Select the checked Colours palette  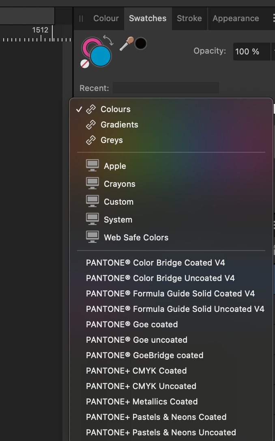click(116, 109)
